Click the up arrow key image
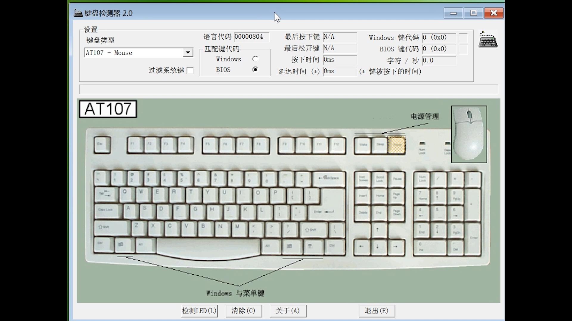 click(379, 230)
